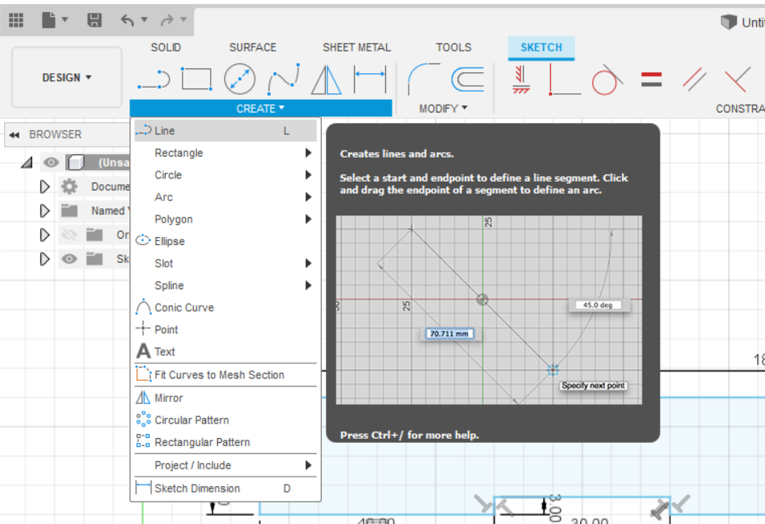Choose Text from the Create menu
The width and height of the screenshot is (765, 524).
[x=225, y=351]
